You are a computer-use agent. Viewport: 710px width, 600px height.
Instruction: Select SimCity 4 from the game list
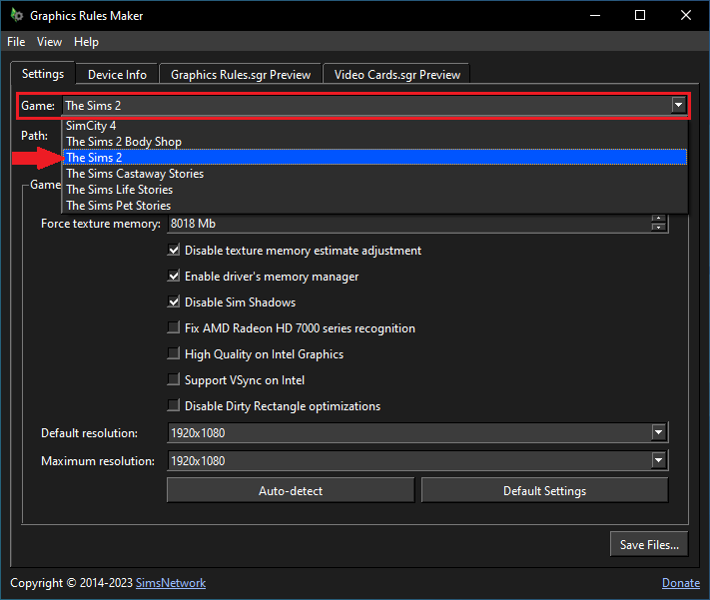(x=91, y=126)
